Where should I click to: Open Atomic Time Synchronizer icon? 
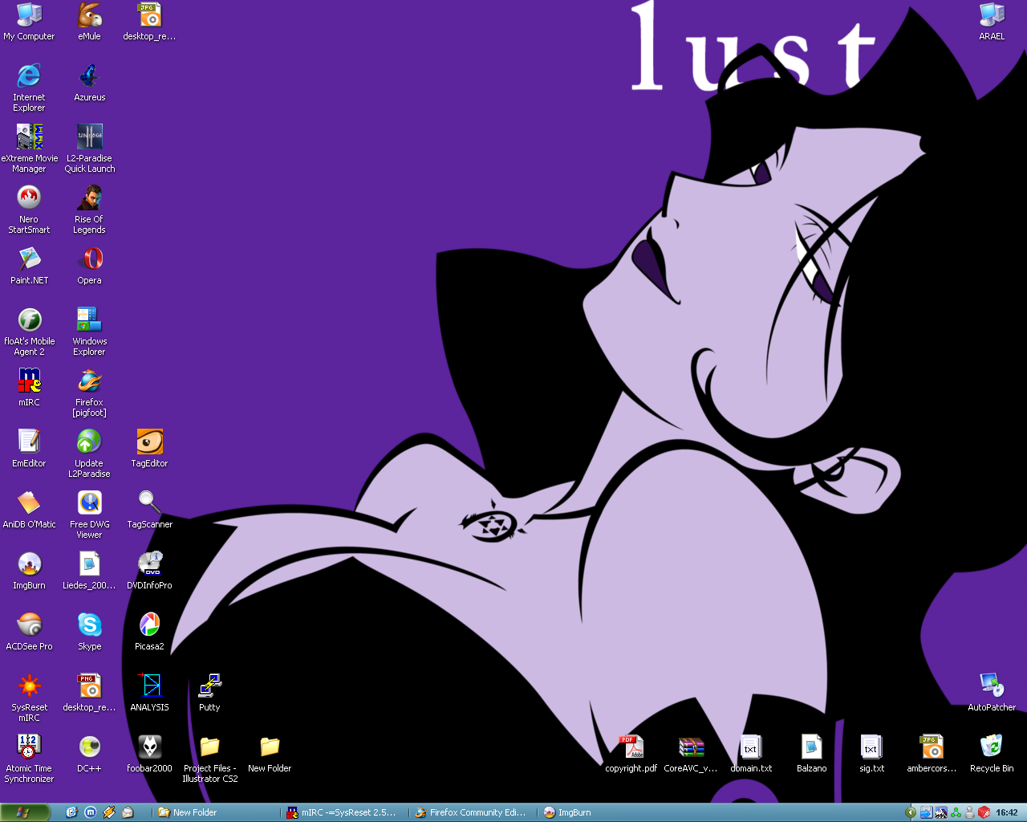(x=29, y=759)
